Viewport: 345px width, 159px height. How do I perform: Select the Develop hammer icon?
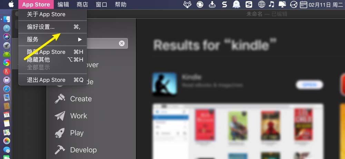60,150
